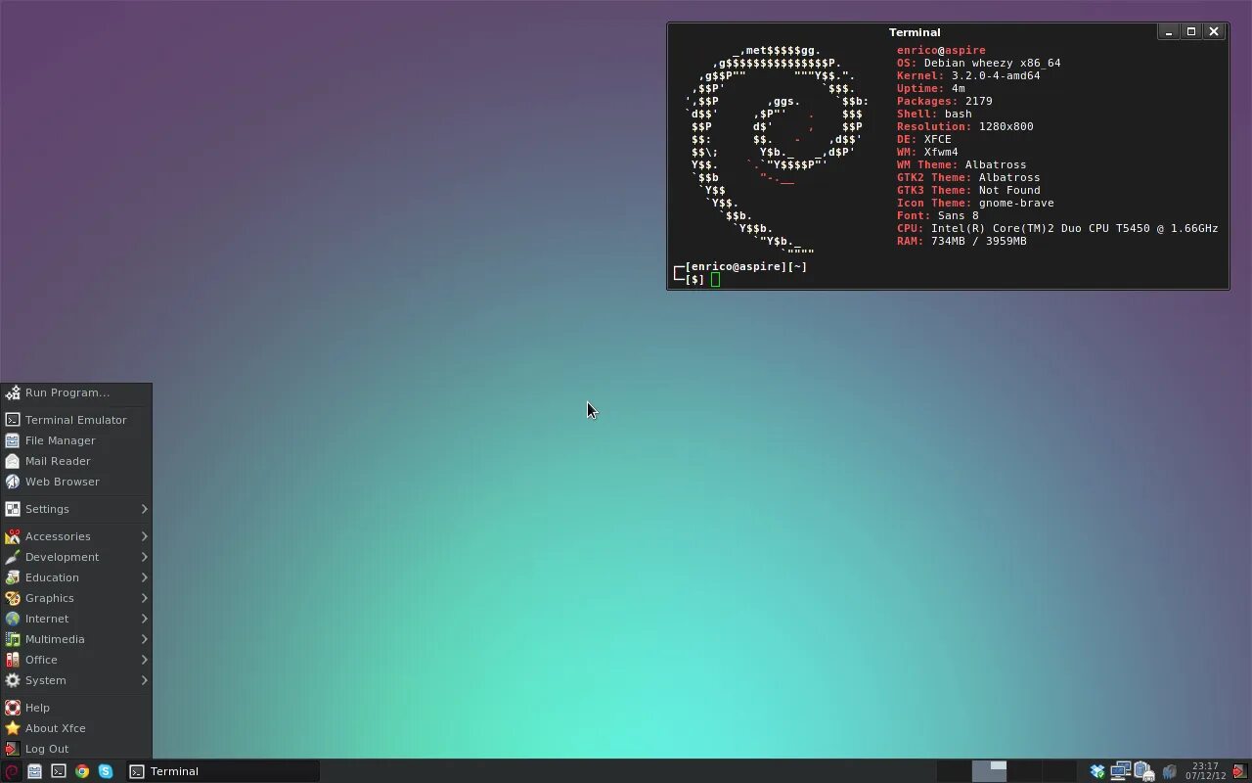1252x783 pixels.
Task: Click the 'WM: Xfwm4' line
Action: (927, 152)
